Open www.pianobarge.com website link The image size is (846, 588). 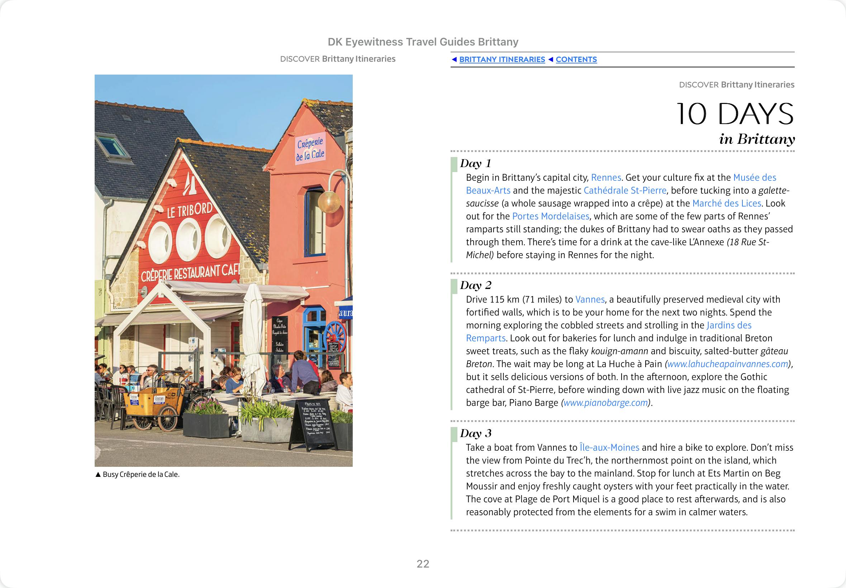605,403
